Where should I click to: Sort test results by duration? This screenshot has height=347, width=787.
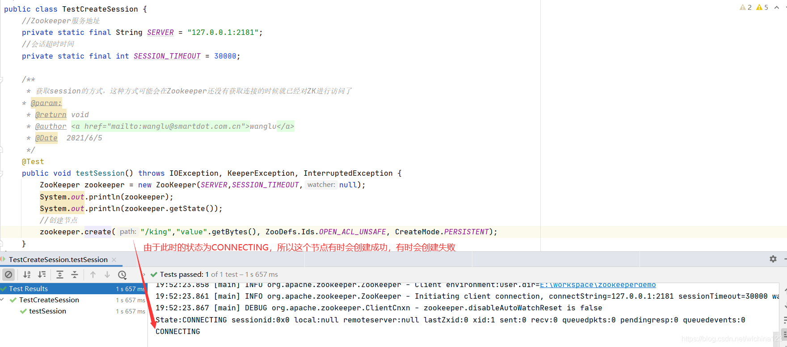tap(42, 275)
